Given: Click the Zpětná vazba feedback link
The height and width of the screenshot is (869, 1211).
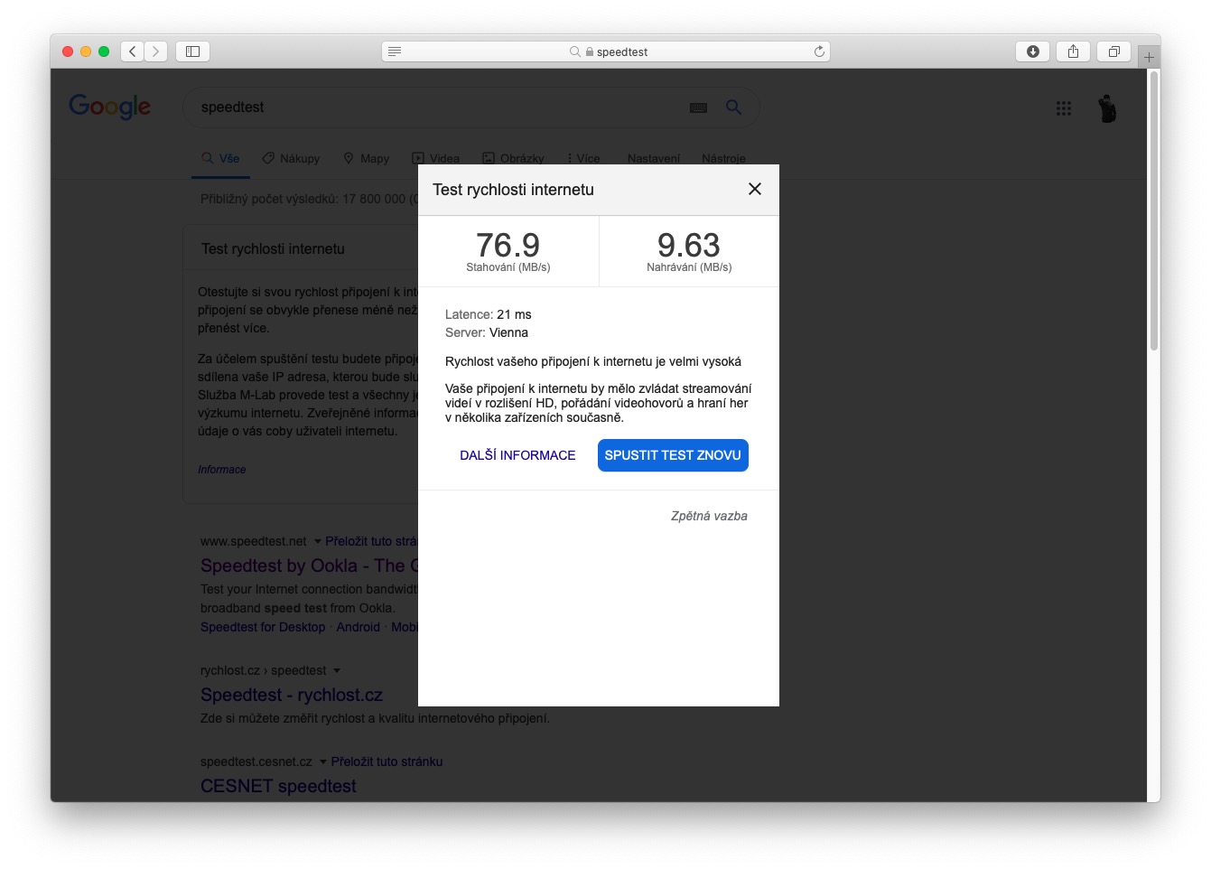Looking at the screenshot, I should (709, 516).
